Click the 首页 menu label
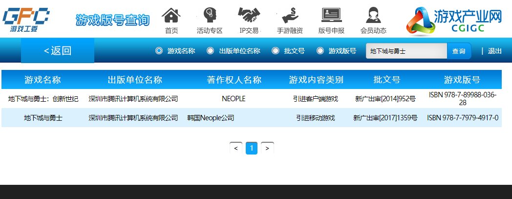 pyautogui.click(x=171, y=31)
